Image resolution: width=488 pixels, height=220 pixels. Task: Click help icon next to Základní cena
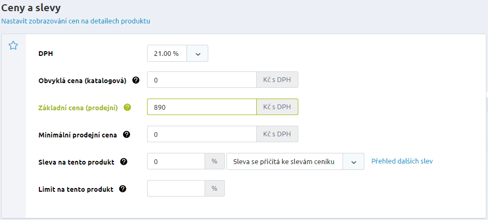coord(127,107)
